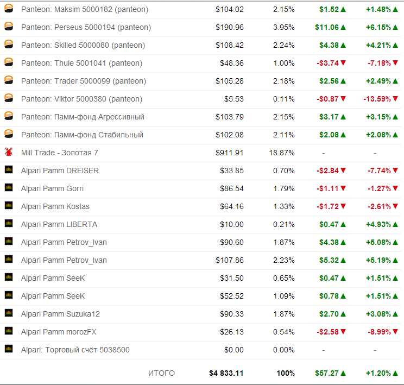Click the icon beside Panteon: Trader 5000099
Viewport: 404px width, 385px height.
pyautogui.click(x=9, y=80)
